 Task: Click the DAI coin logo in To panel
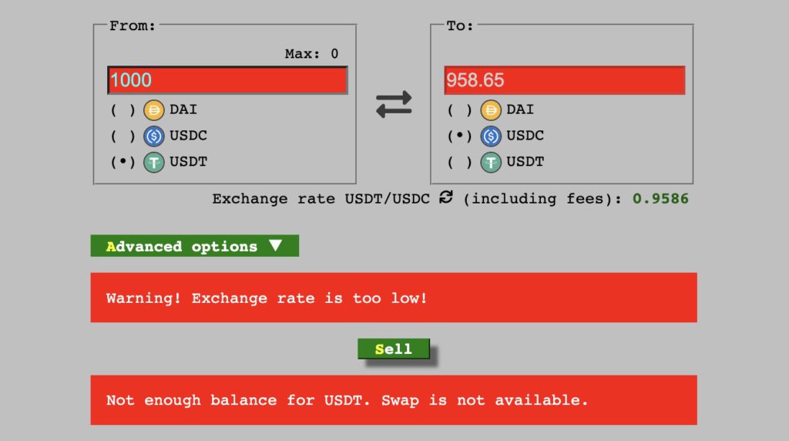point(491,110)
